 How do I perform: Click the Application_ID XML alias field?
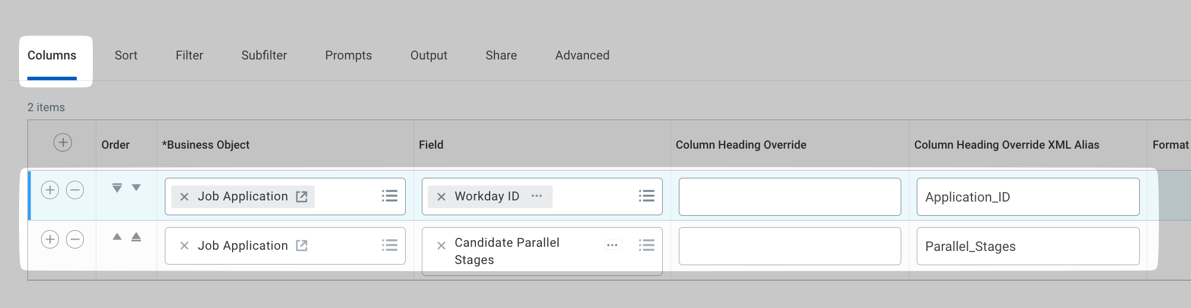coord(1027,197)
